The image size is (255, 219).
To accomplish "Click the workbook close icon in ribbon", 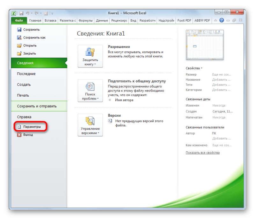I will tap(241, 20).
